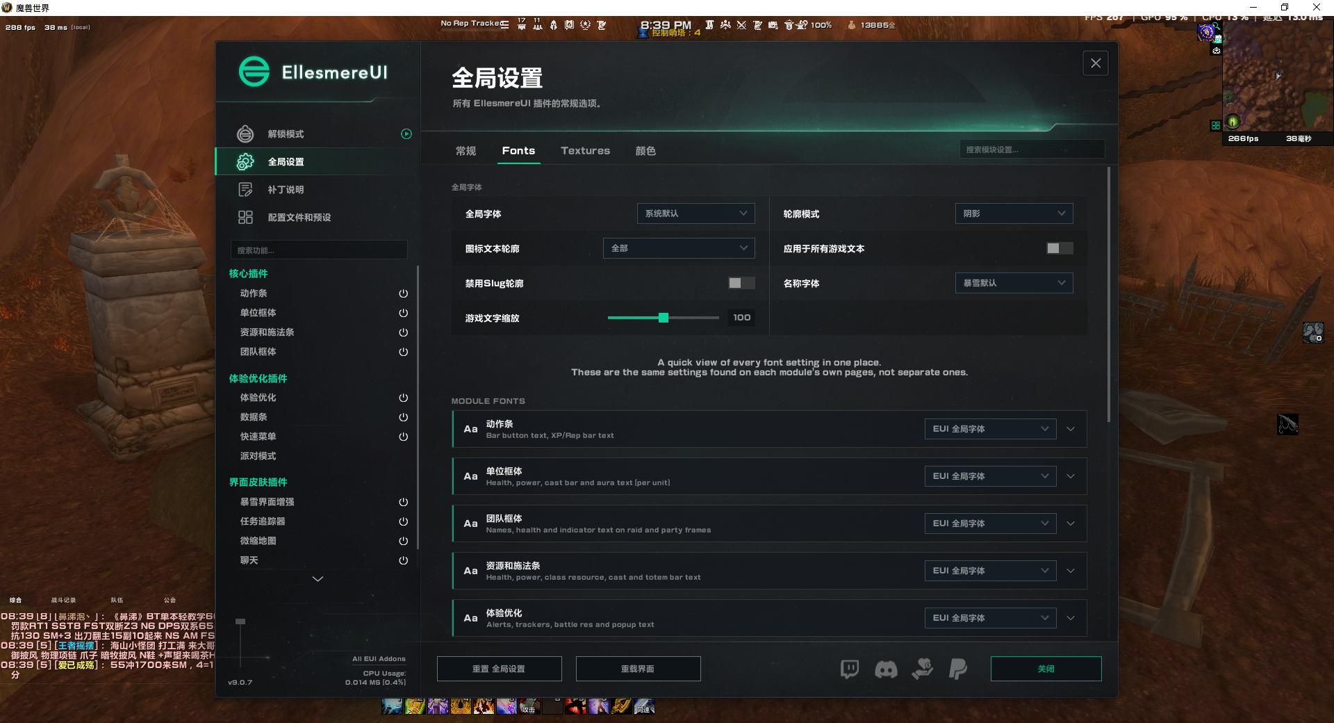Enable the 禁用Slug轮廓 switch
1334x723 pixels.
point(741,283)
